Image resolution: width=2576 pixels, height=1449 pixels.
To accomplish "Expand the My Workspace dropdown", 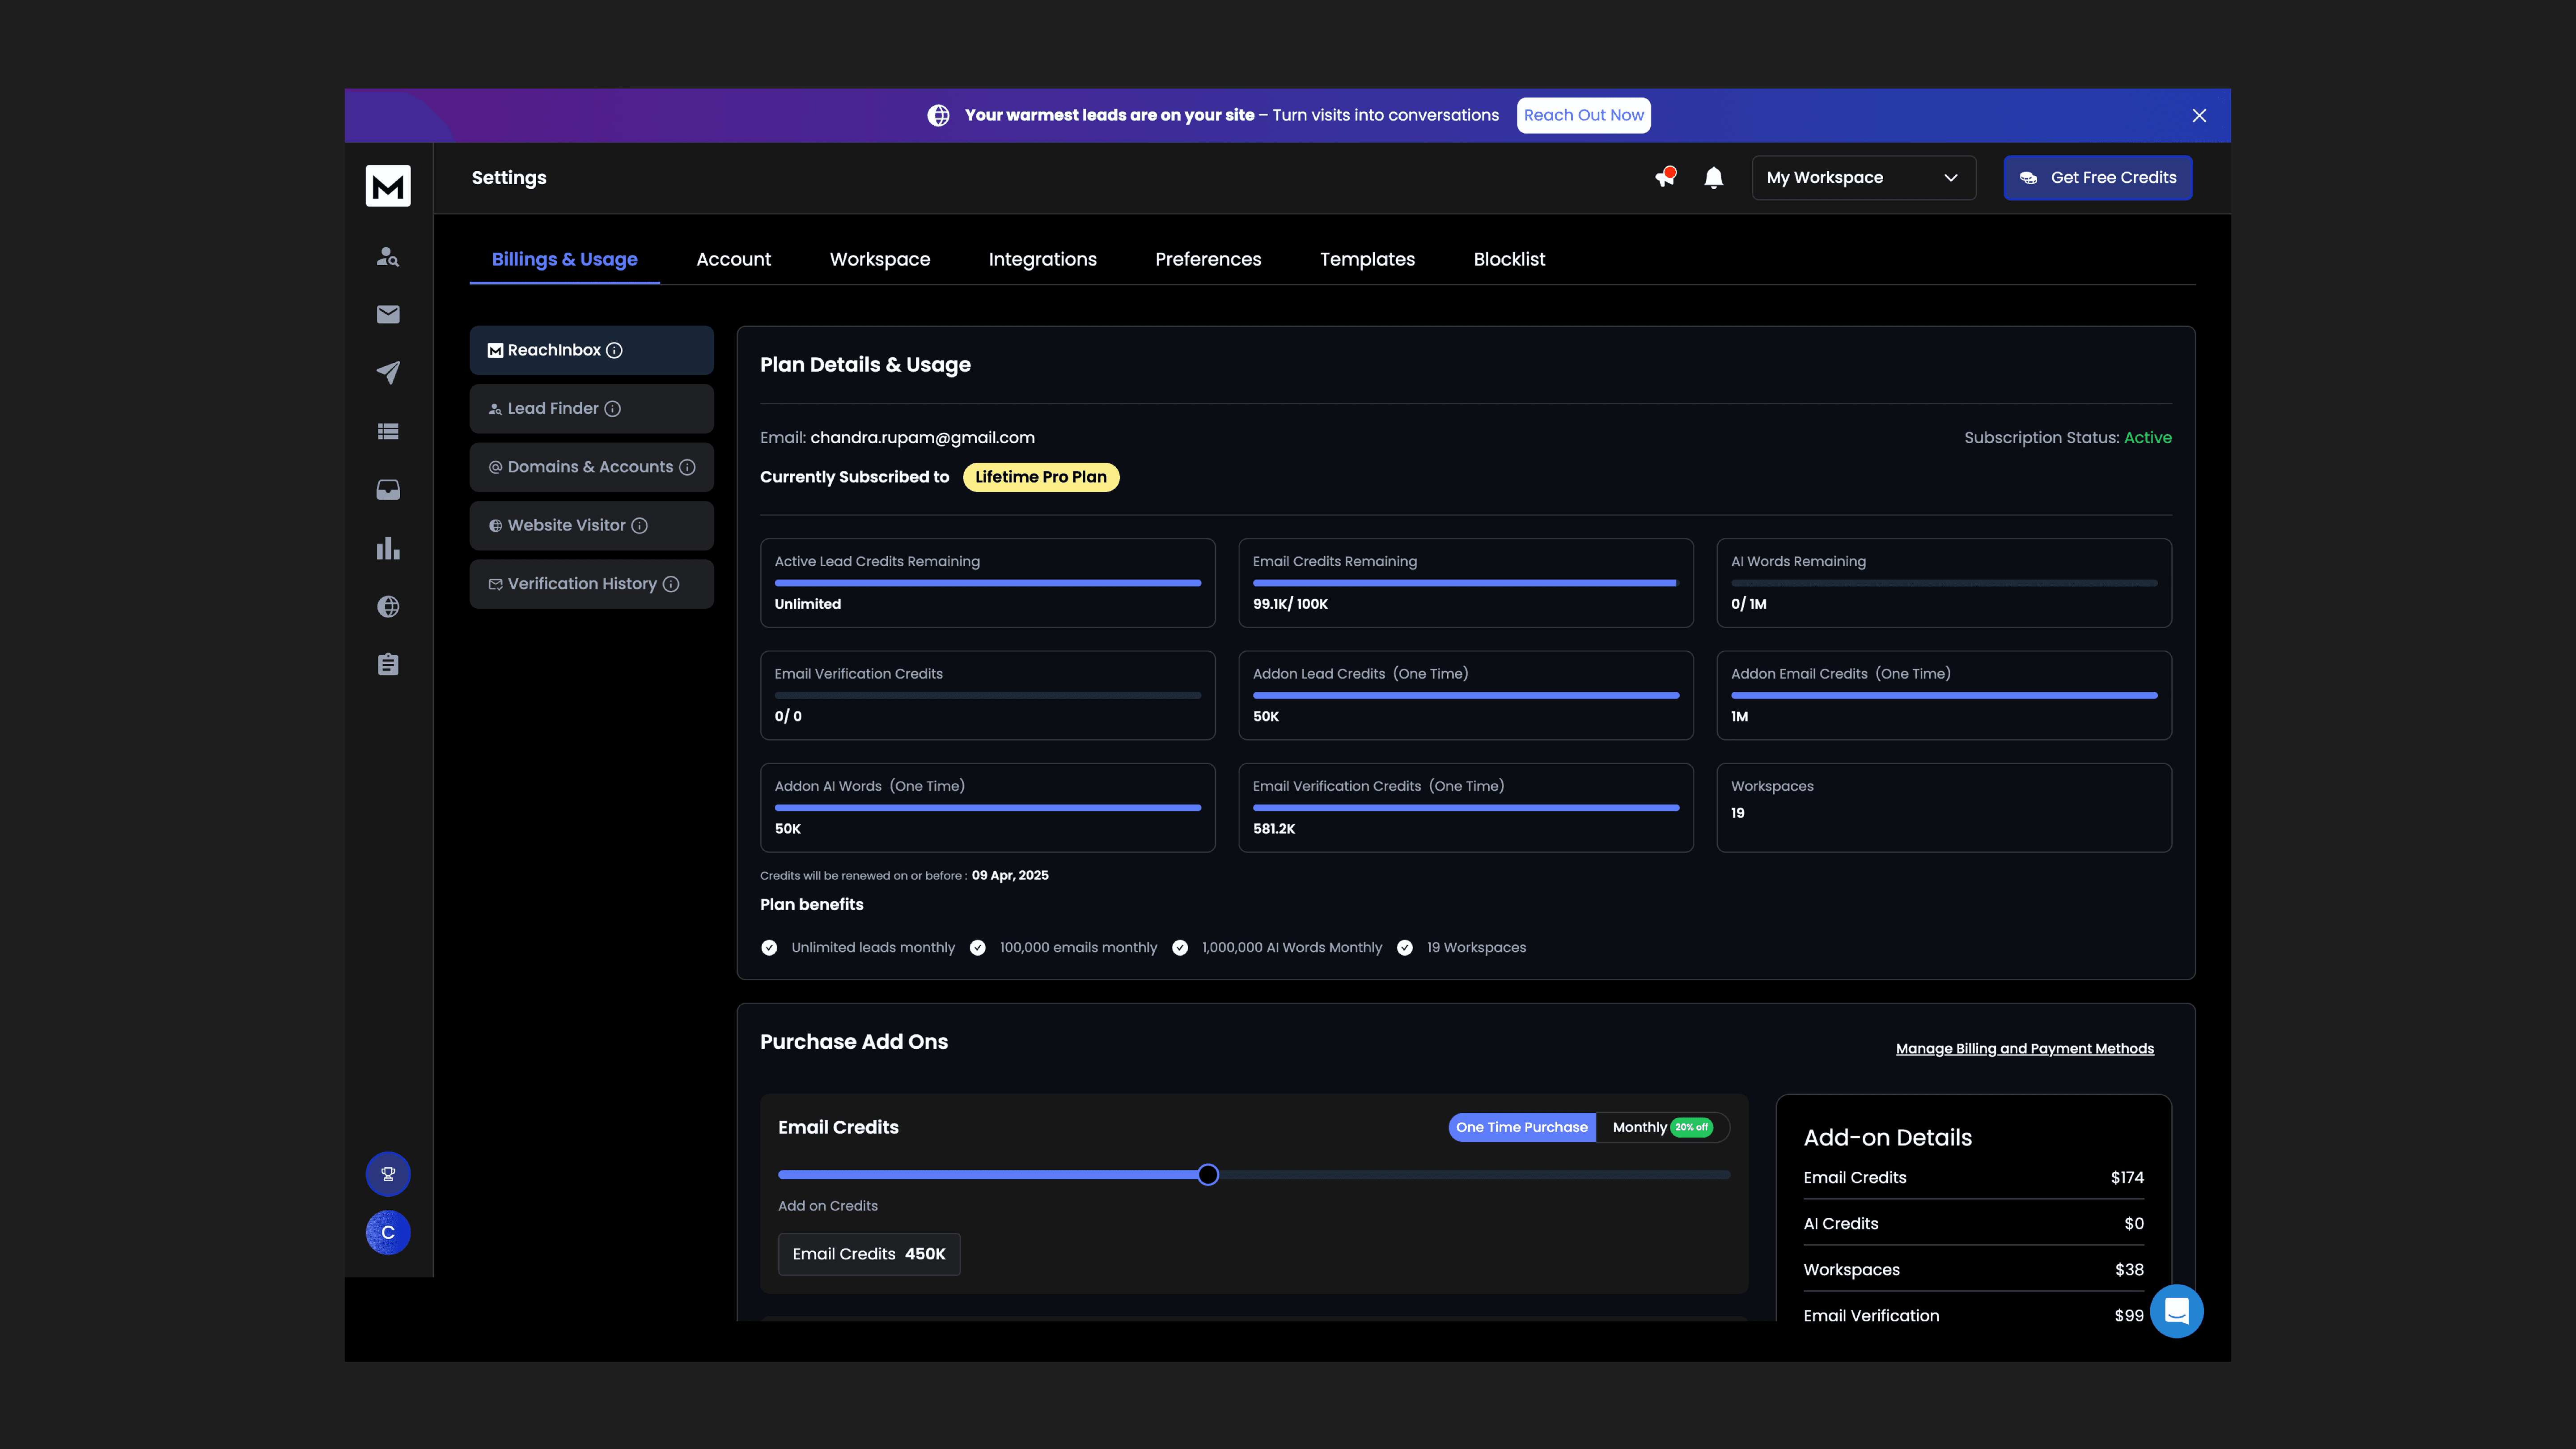I will click(x=1863, y=178).
